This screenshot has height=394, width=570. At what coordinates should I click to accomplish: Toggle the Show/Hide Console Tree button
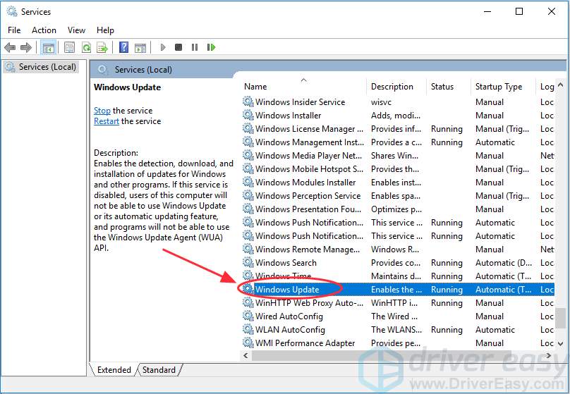[49, 47]
